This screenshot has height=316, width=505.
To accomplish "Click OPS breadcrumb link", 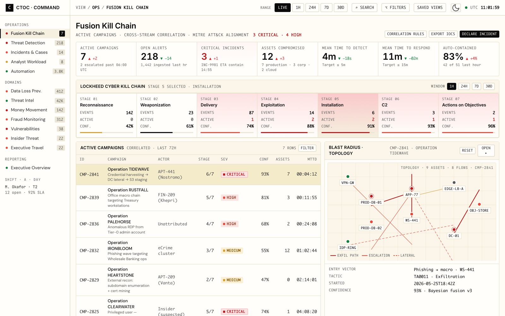I will pyautogui.click(x=96, y=8).
